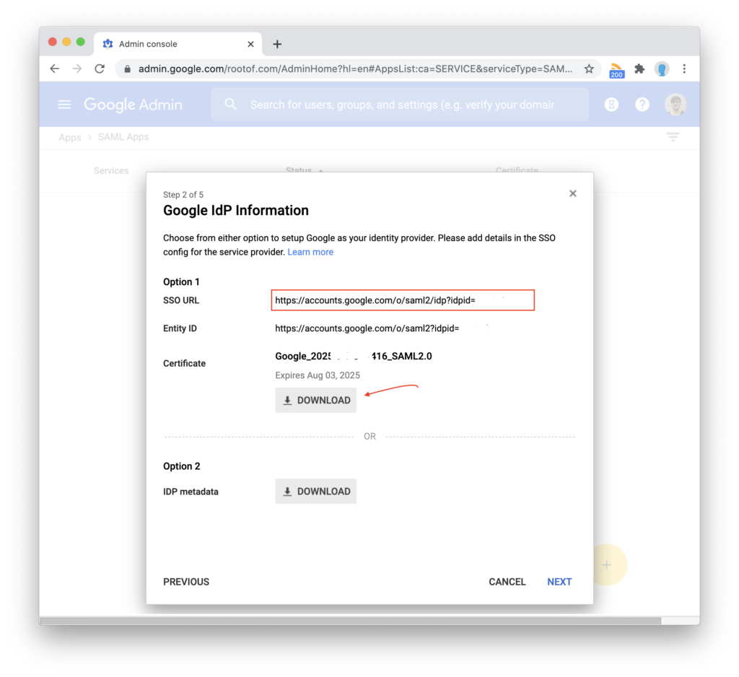Click CANCEL in the dialog
This screenshot has width=739, height=677.
(x=507, y=582)
